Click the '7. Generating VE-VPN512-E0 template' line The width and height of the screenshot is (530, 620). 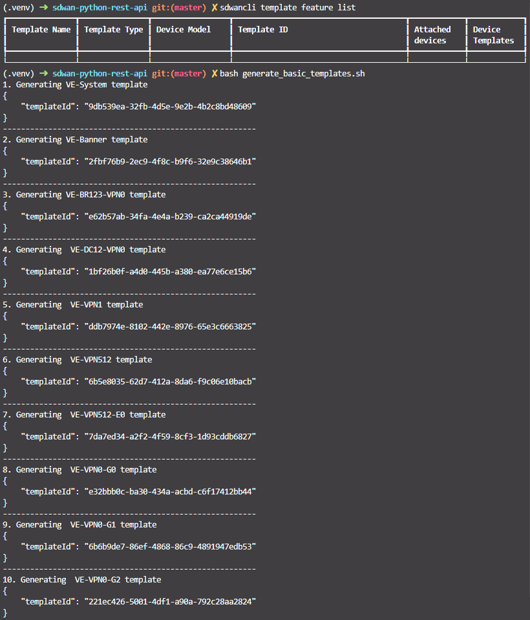coord(84,414)
